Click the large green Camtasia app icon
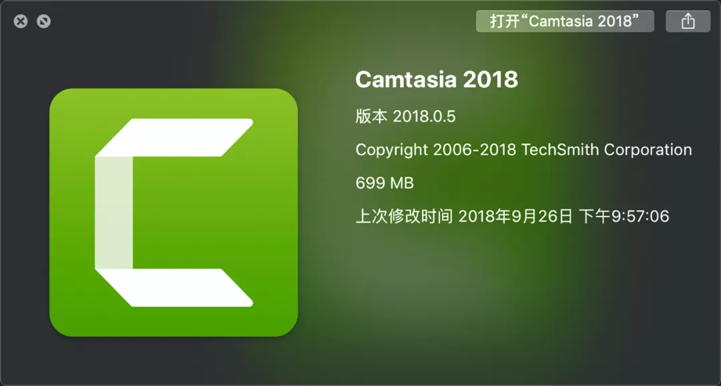Viewport: 721px width, 386px height. [x=174, y=213]
